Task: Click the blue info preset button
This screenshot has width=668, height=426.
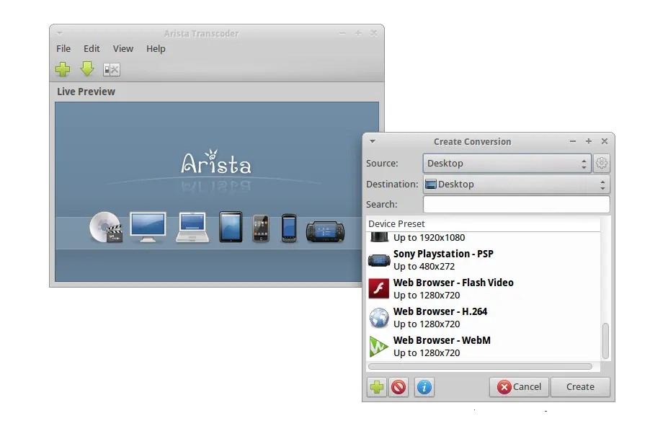Action: tap(424, 387)
